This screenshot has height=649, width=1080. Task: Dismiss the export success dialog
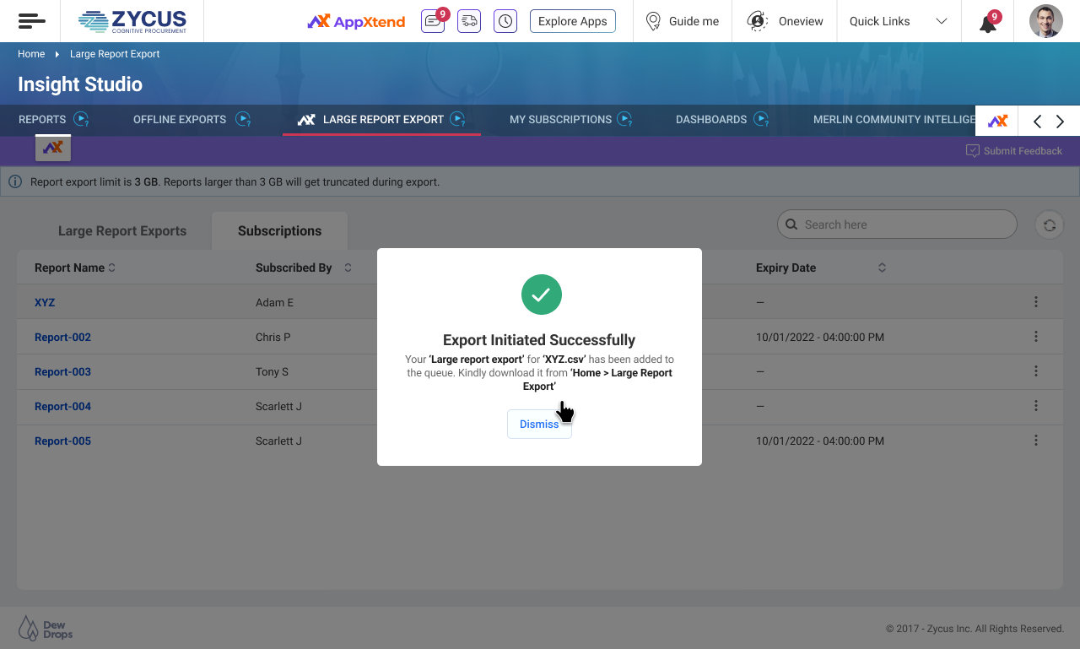539,425
